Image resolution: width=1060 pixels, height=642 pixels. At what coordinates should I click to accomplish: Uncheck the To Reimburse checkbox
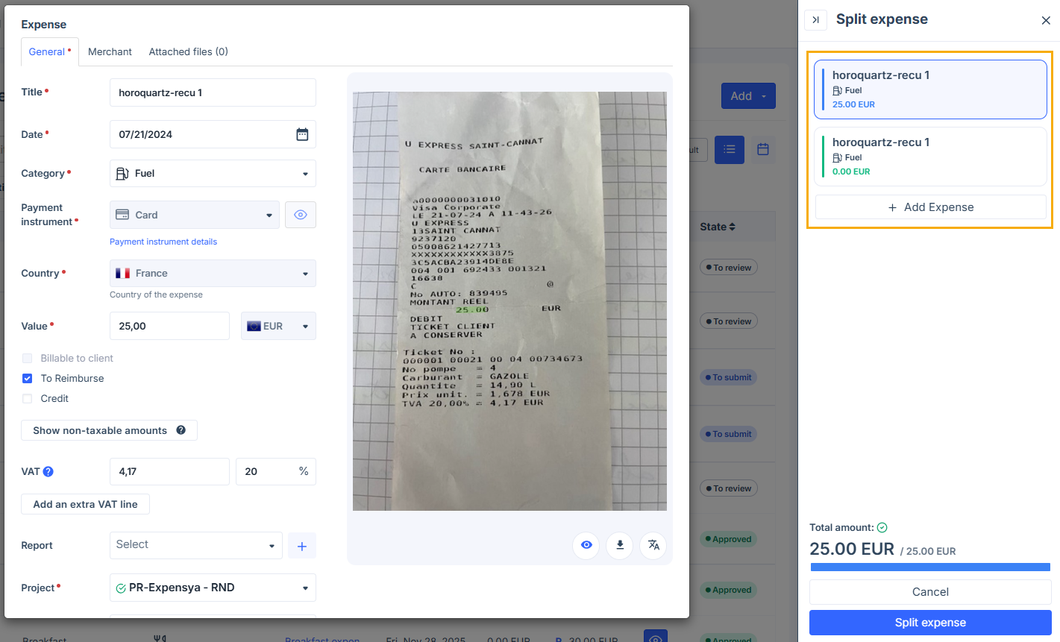tap(28, 378)
